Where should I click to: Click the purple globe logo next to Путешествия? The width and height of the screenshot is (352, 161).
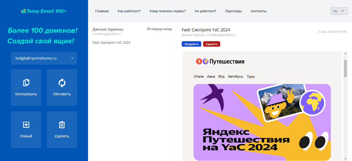tap(205, 61)
